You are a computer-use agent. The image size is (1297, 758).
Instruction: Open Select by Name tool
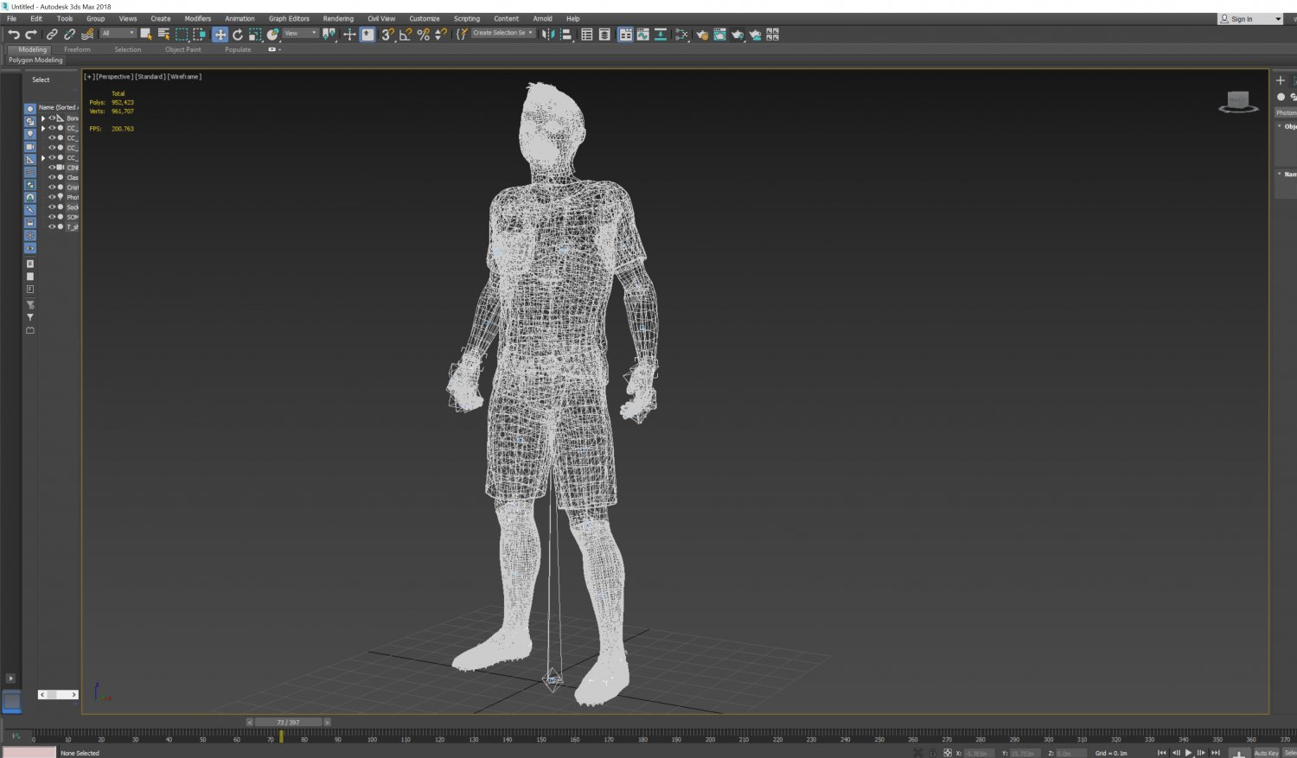point(163,35)
